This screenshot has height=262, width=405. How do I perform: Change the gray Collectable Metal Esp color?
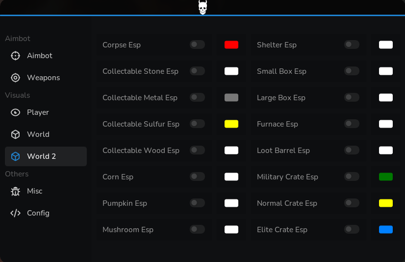(231, 98)
